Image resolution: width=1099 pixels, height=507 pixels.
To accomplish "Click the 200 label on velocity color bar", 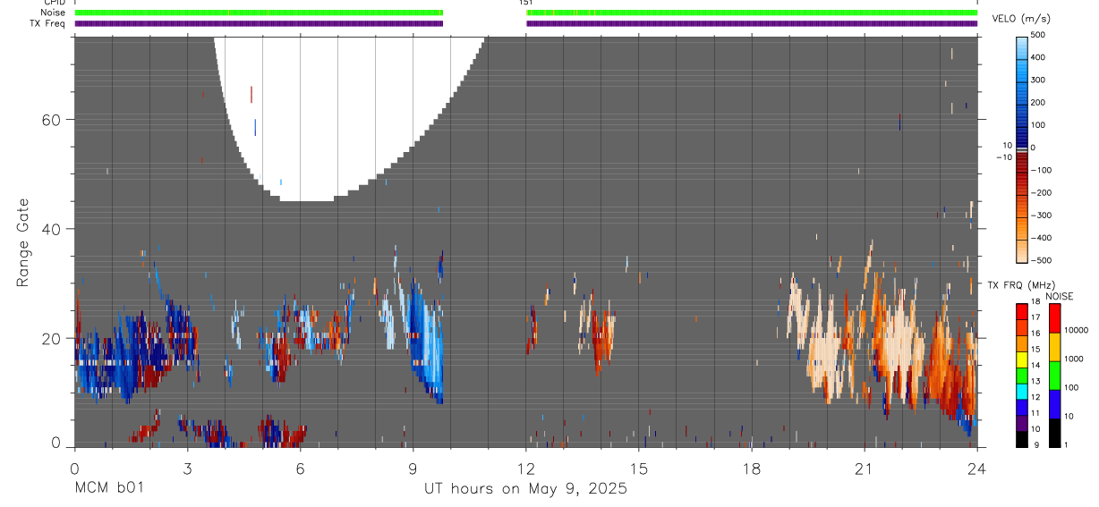I will tap(1038, 103).
